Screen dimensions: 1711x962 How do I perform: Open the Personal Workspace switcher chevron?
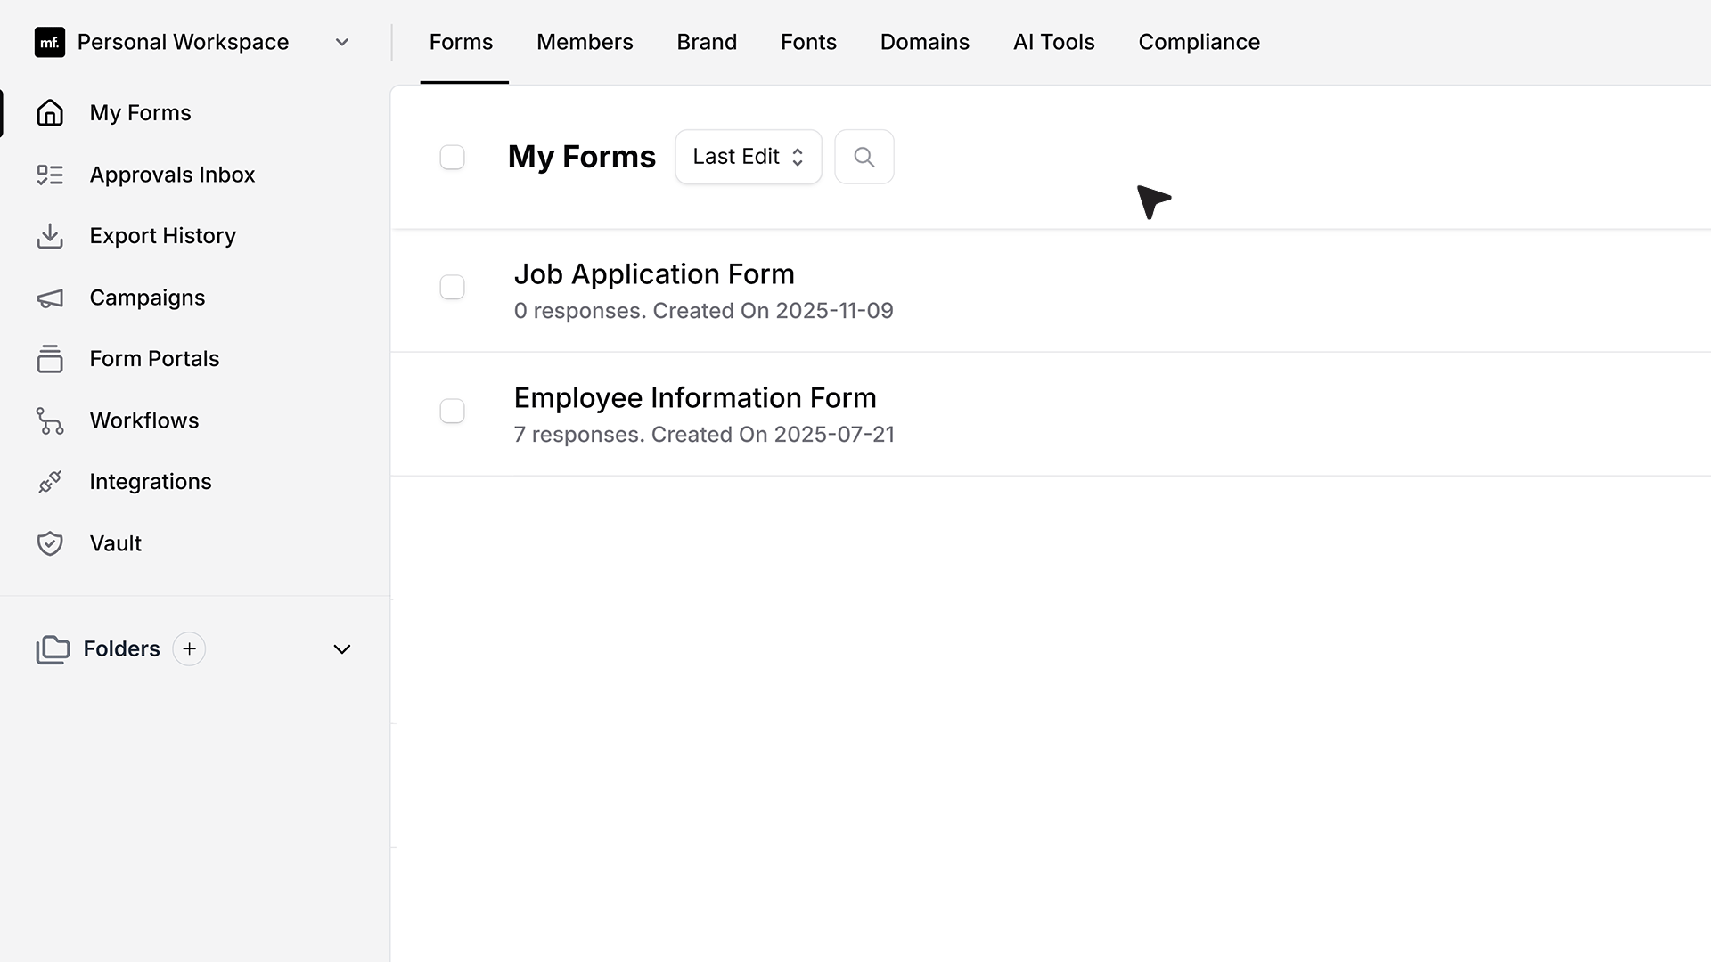tap(342, 42)
